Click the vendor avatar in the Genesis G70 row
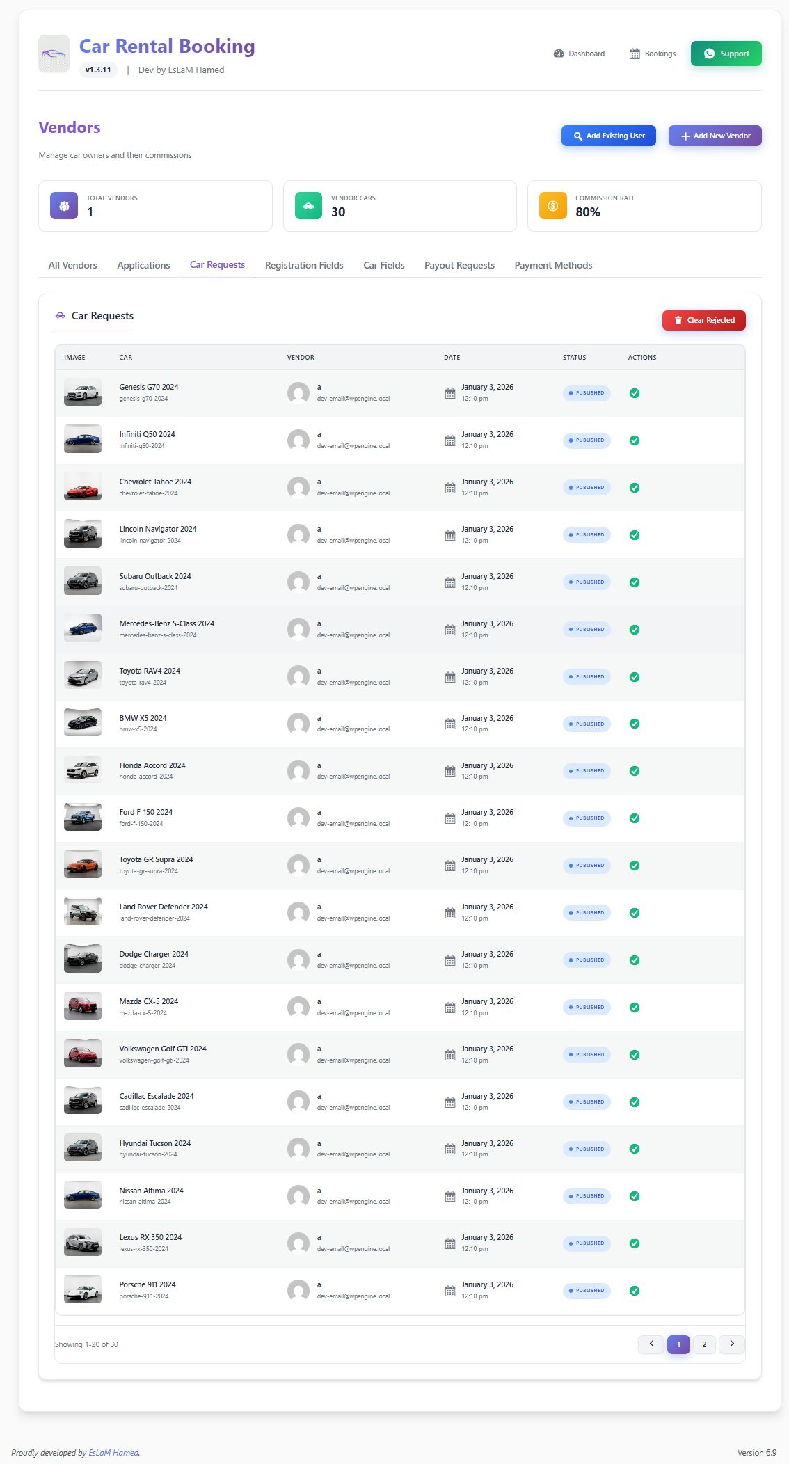789x1464 pixels. [298, 393]
